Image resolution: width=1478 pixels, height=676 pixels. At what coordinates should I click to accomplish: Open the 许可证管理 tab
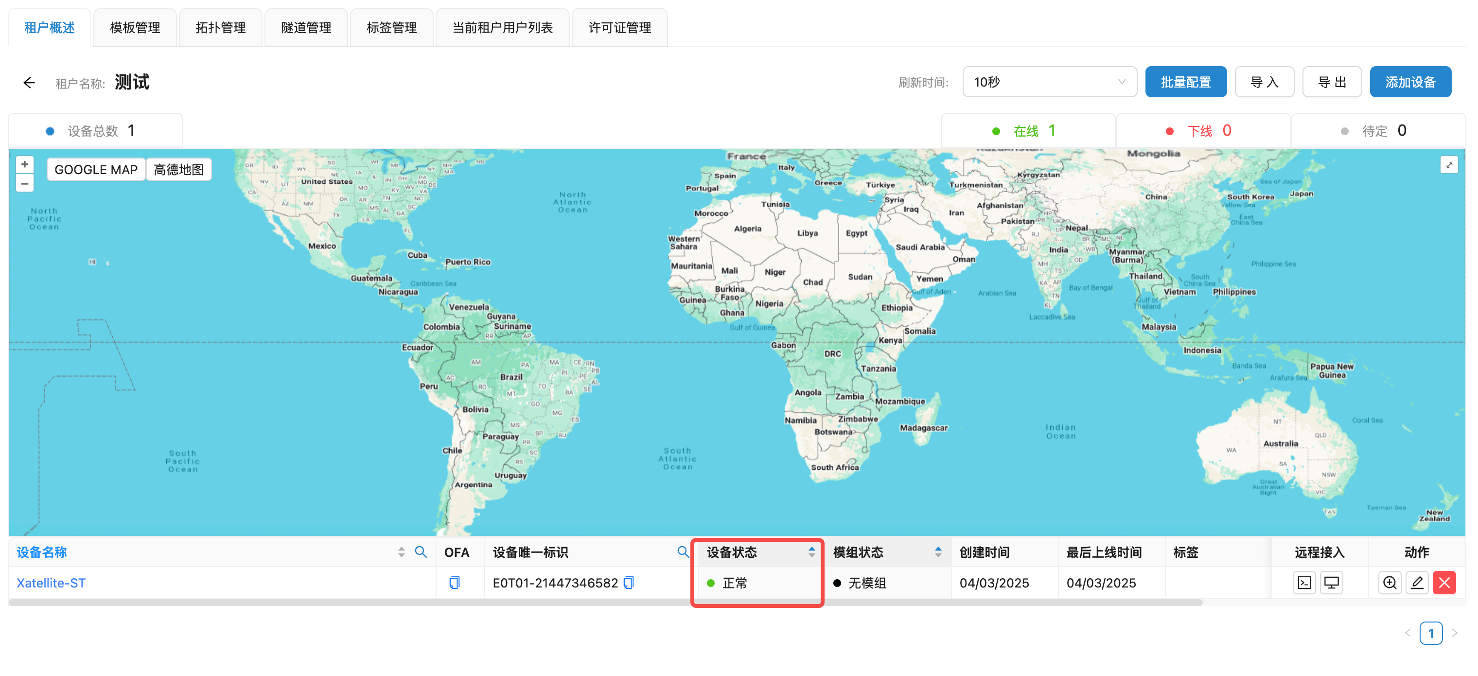pos(619,28)
